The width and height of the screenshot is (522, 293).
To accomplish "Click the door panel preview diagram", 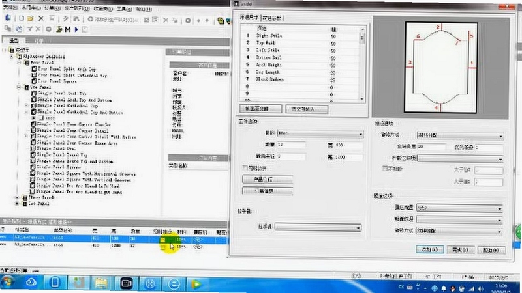I will (x=441, y=68).
